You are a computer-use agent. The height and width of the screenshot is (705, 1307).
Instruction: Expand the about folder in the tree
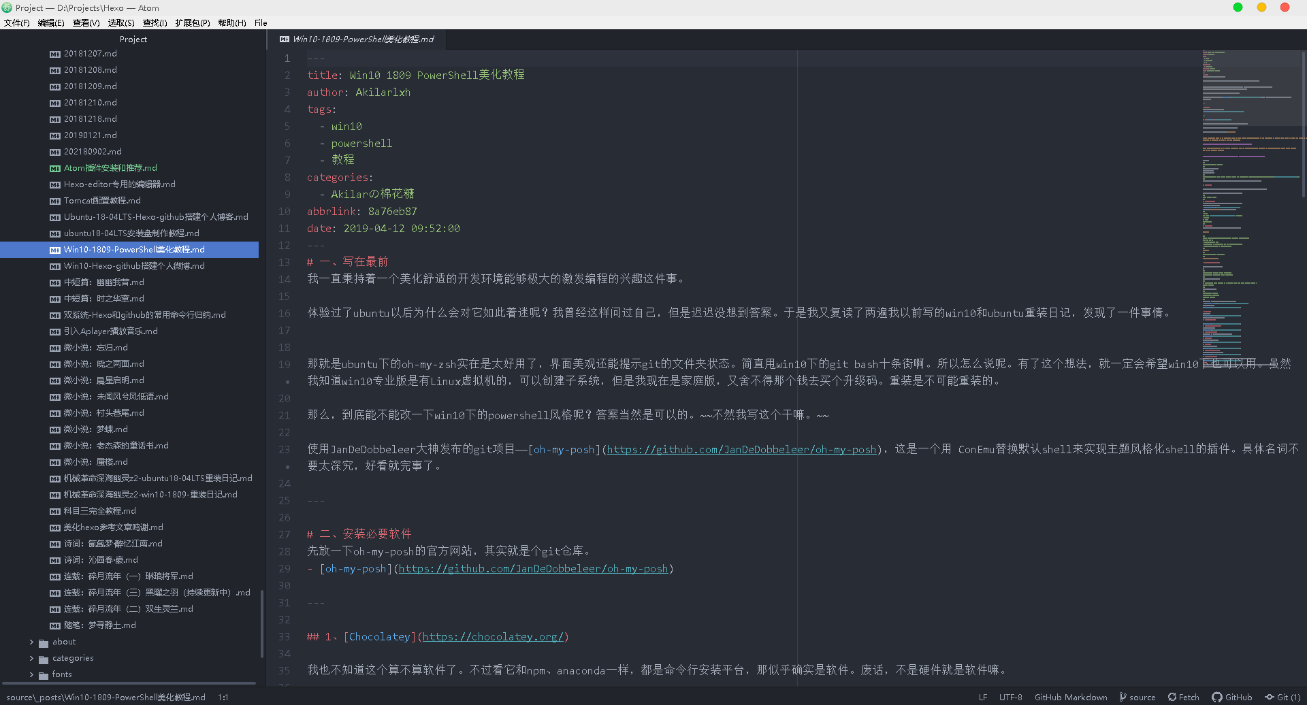[x=31, y=642]
